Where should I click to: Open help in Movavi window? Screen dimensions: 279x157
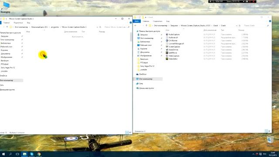131,23
